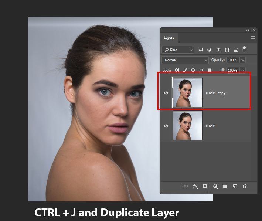Viewport: 262px width, 221px height.
Task: Open the Normal blend mode dropdown
Action: pyautogui.click(x=186, y=60)
